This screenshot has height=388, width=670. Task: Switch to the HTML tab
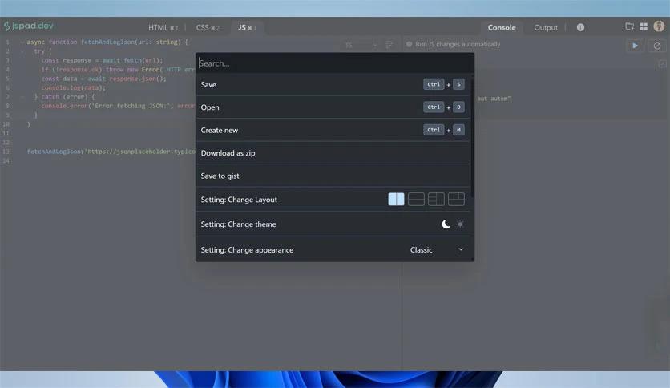[x=163, y=27]
